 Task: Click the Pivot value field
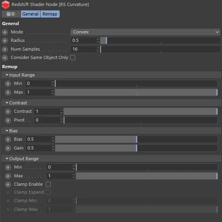(47, 120)
